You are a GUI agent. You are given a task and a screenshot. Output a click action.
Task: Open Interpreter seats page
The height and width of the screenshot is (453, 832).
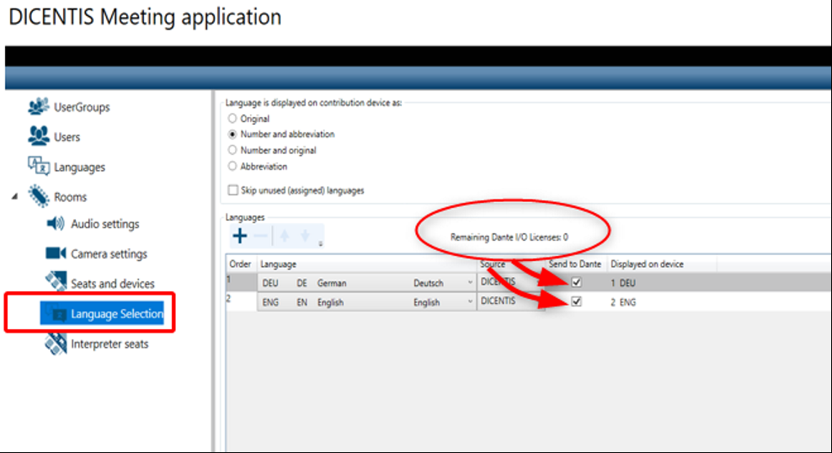click(x=109, y=344)
